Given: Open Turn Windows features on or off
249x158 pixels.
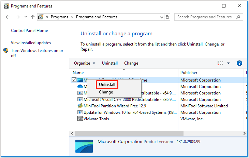Looking at the screenshot, I should (37, 53).
